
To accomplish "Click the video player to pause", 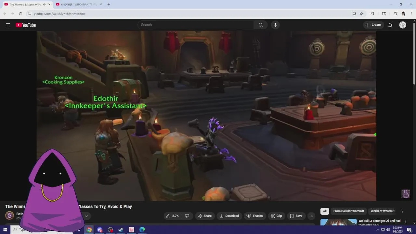I will click(x=206, y=116).
